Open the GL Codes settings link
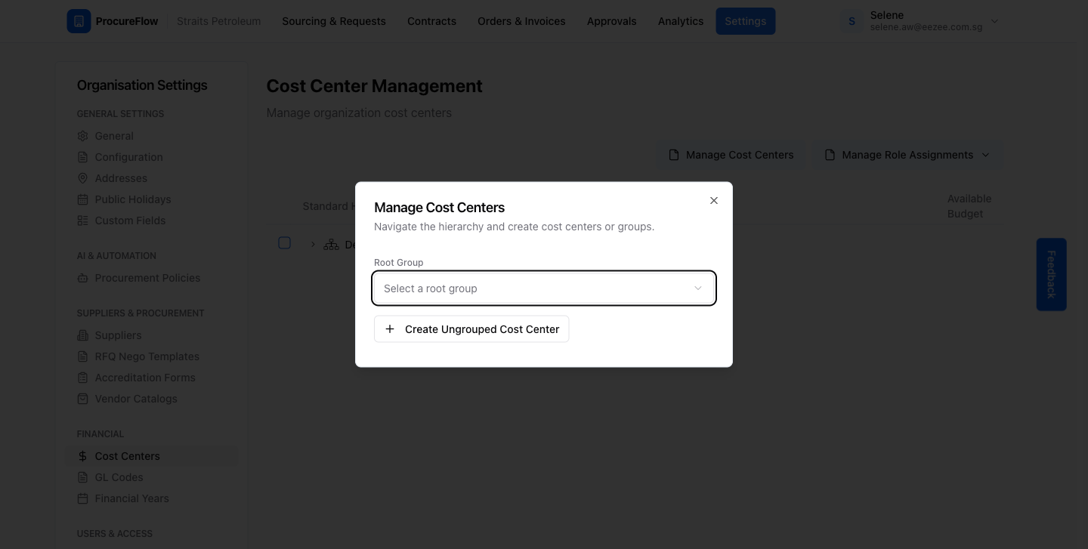1088x549 pixels. (x=119, y=477)
